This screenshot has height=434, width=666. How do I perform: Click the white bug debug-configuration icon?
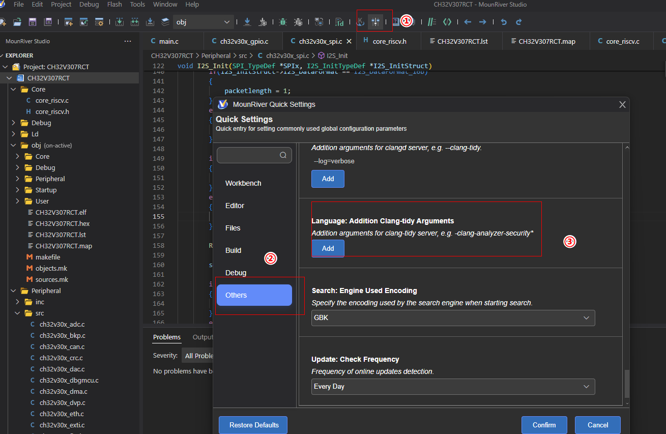coord(298,22)
